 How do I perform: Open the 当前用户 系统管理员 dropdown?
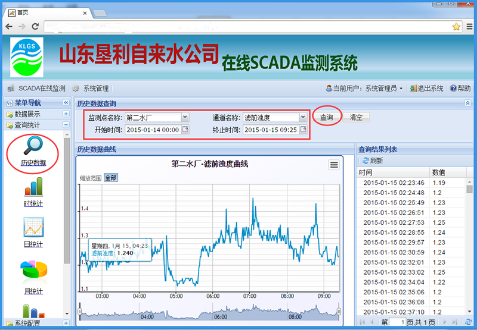pyautogui.click(x=364, y=89)
